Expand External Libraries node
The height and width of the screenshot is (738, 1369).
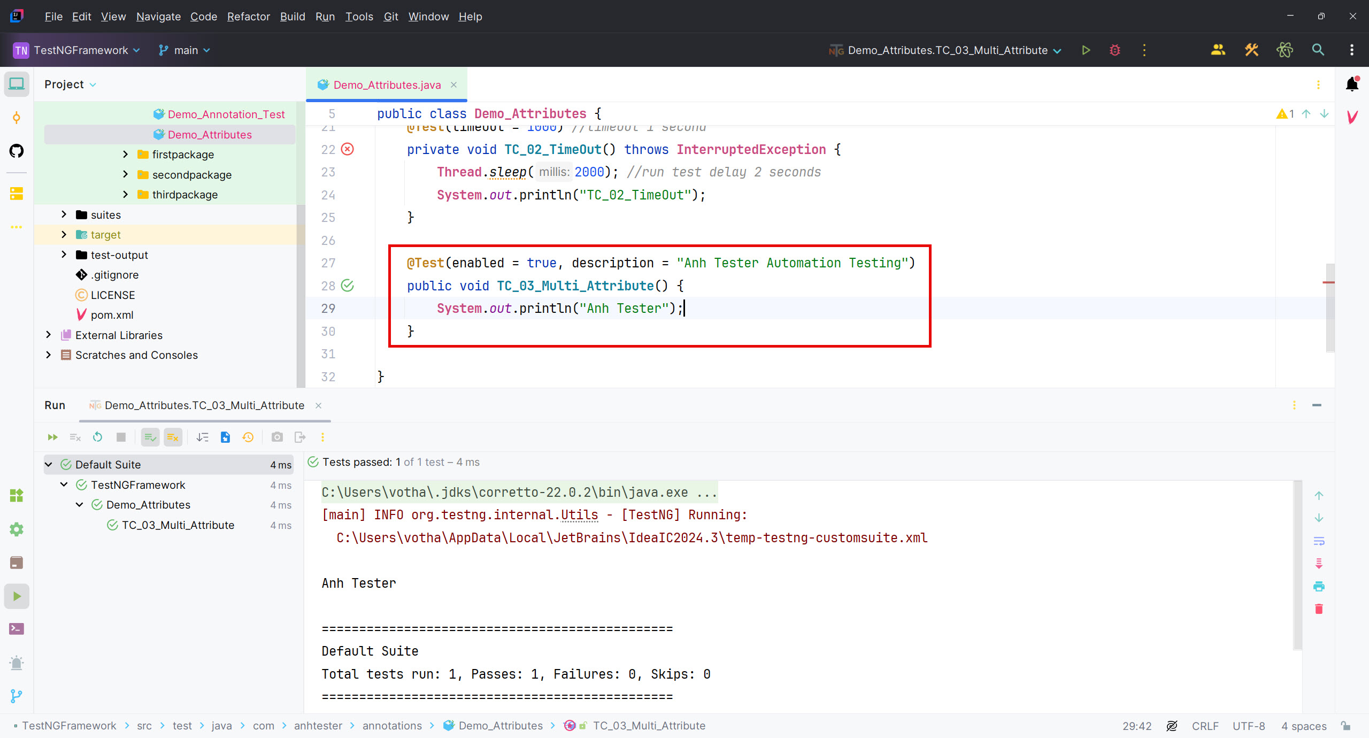pos(48,335)
